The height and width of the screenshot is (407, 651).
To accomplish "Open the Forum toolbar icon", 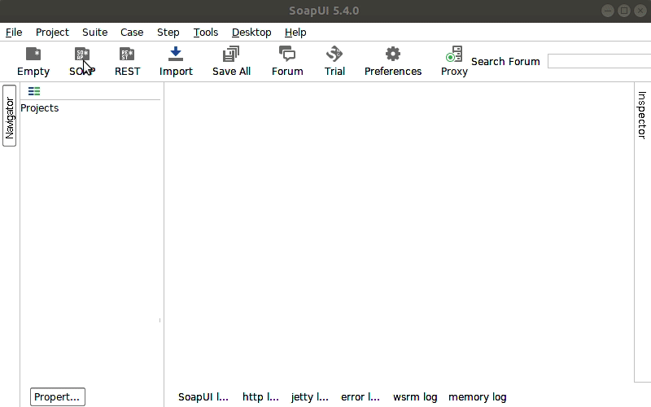I will 287,62.
